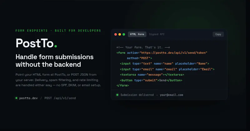Click the textarea name="message" code line

click(152, 75)
